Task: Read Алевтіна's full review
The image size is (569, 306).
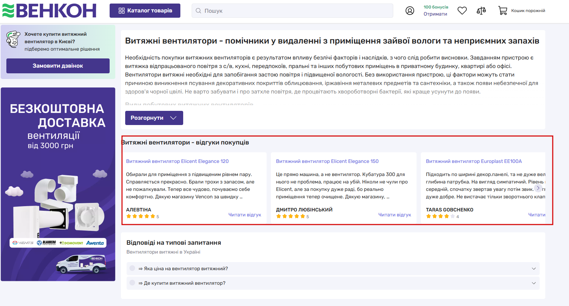Action: pyautogui.click(x=245, y=215)
